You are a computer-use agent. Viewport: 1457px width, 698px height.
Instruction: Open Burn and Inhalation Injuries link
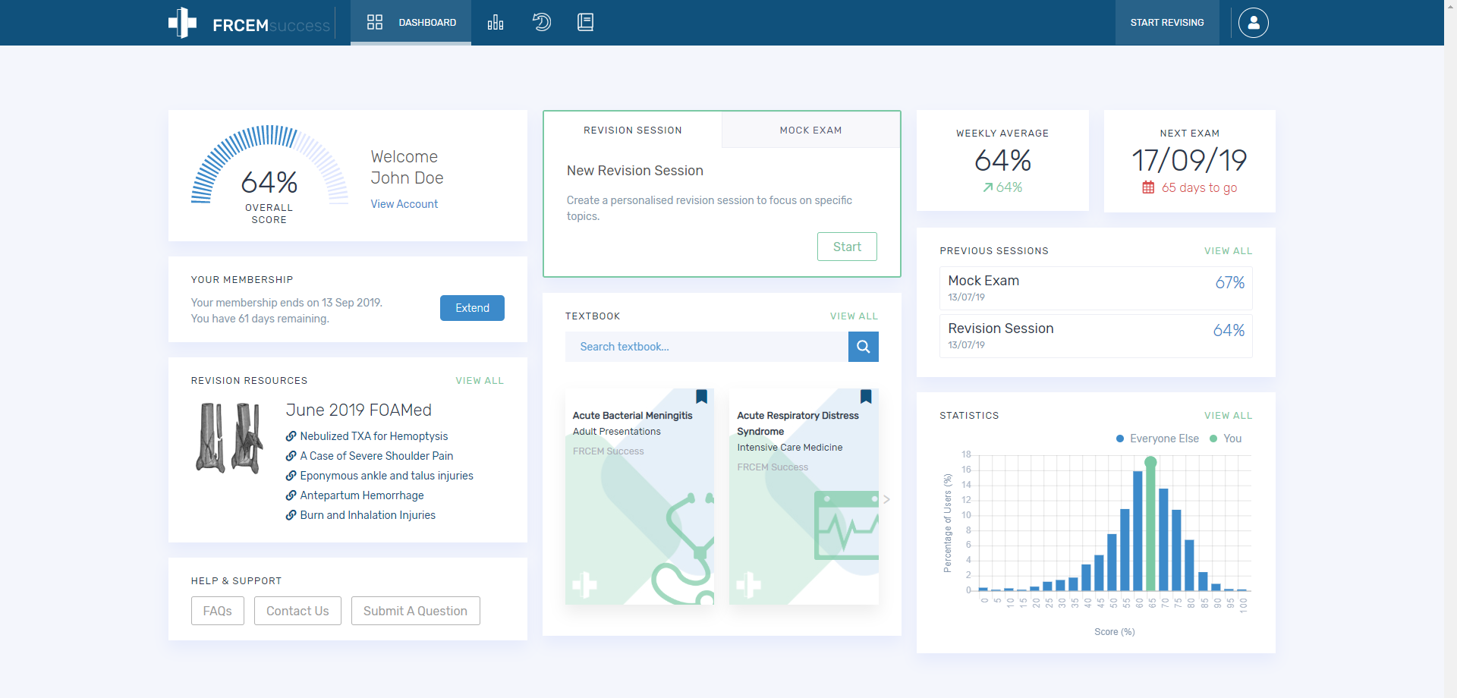pyautogui.click(x=367, y=515)
